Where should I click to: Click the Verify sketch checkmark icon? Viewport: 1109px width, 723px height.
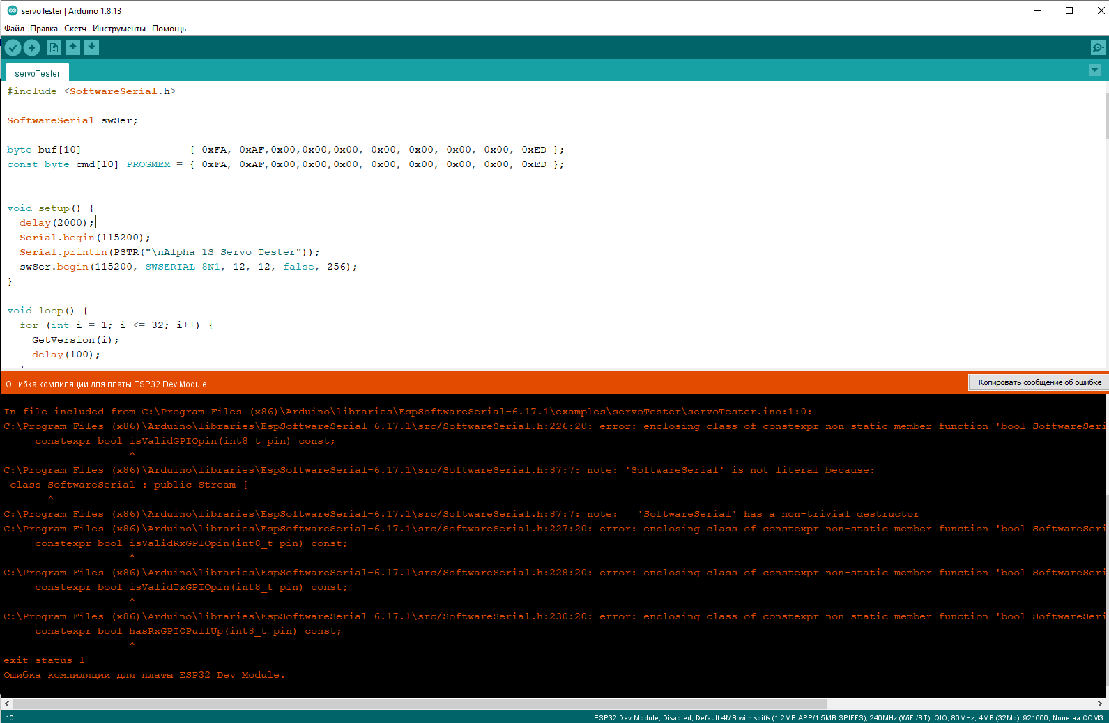point(13,47)
